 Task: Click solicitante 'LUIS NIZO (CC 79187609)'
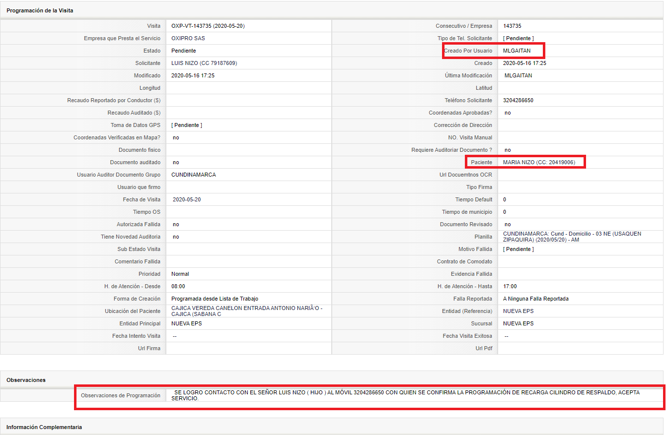click(x=204, y=63)
